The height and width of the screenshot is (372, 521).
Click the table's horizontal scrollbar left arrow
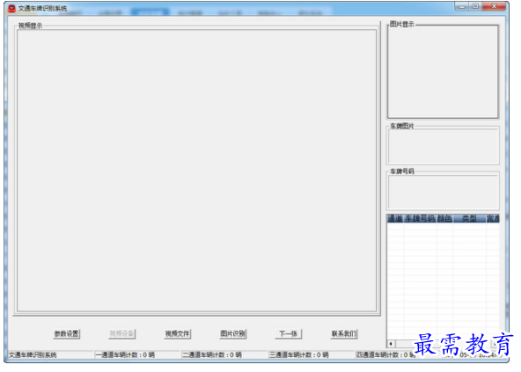[391, 344]
